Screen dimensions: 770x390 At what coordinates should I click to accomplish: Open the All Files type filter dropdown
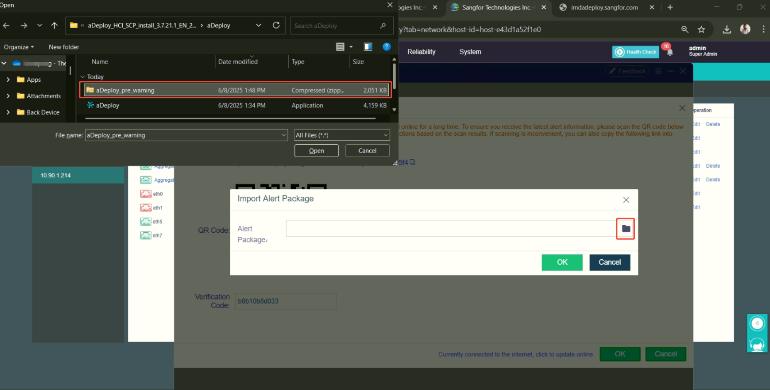(x=342, y=135)
